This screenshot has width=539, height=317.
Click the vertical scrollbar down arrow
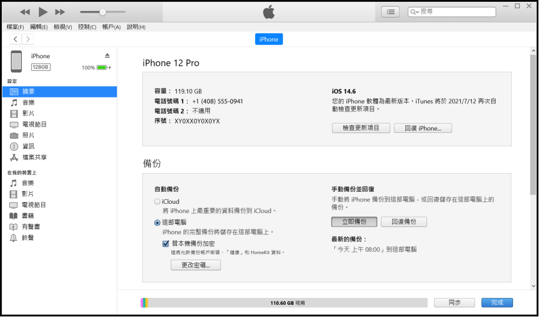click(533, 286)
